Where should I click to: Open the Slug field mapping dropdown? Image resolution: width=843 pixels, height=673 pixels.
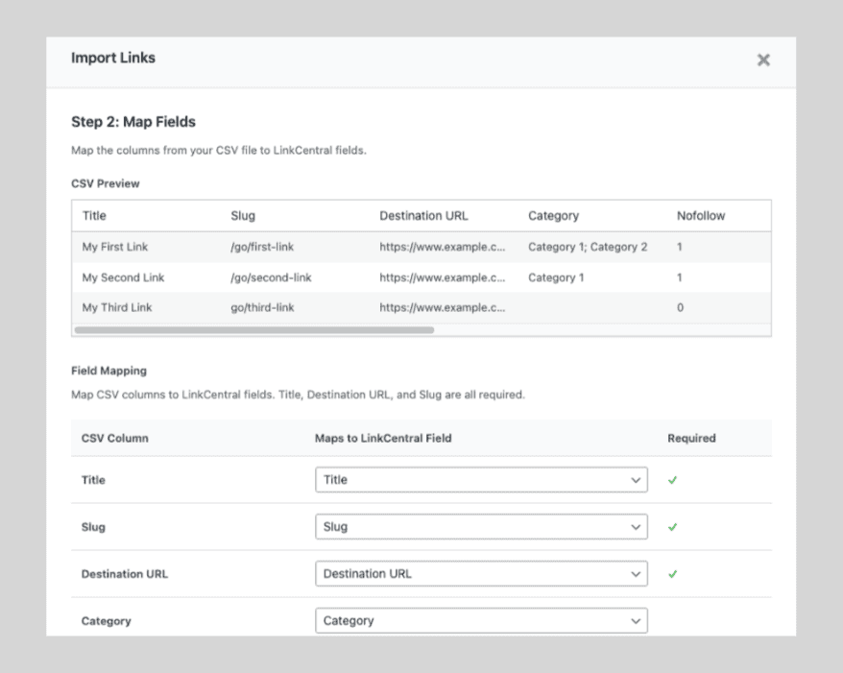point(481,527)
